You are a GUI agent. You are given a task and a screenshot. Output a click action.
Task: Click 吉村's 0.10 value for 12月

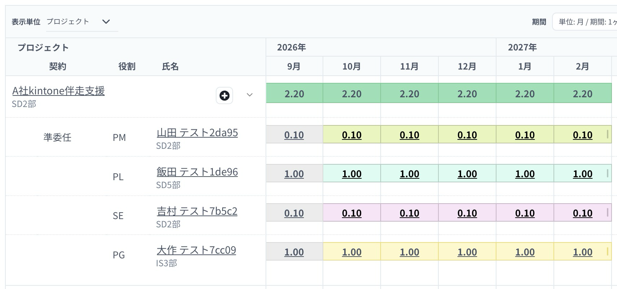tap(467, 213)
